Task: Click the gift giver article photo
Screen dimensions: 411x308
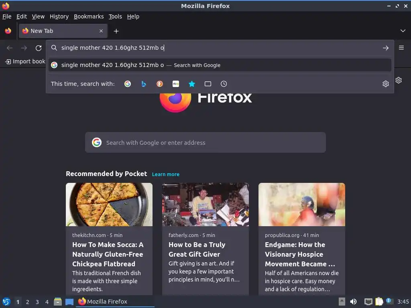Action: (205, 205)
